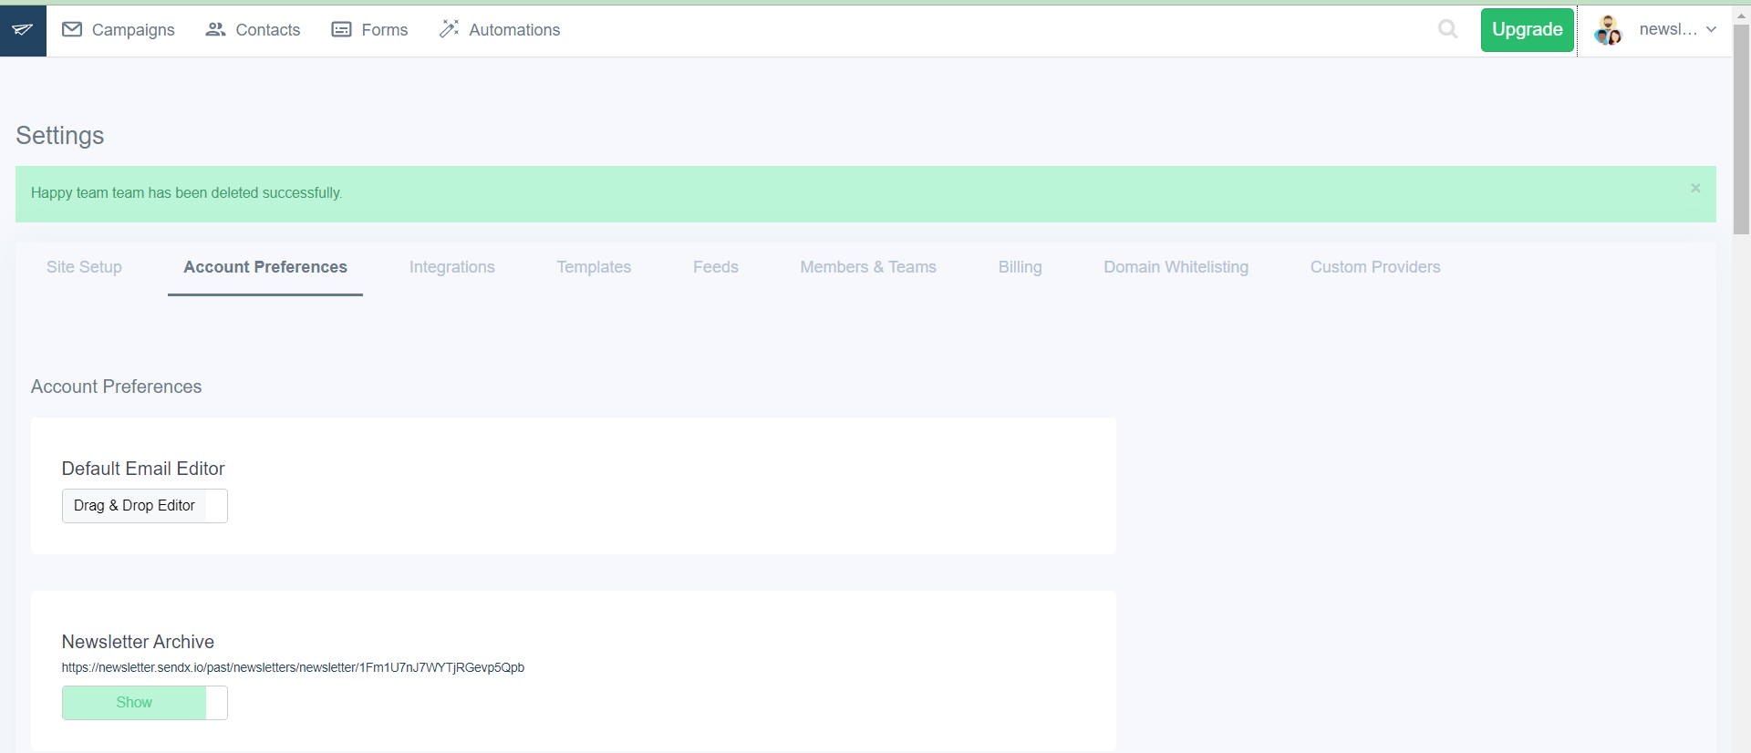The width and height of the screenshot is (1751, 753).
Task: Open Custom Providers tab
Action: coord(1375,267)
